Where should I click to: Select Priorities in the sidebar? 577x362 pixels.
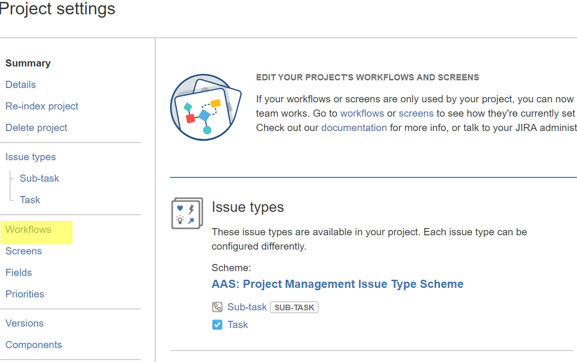[x=24, y=294]
